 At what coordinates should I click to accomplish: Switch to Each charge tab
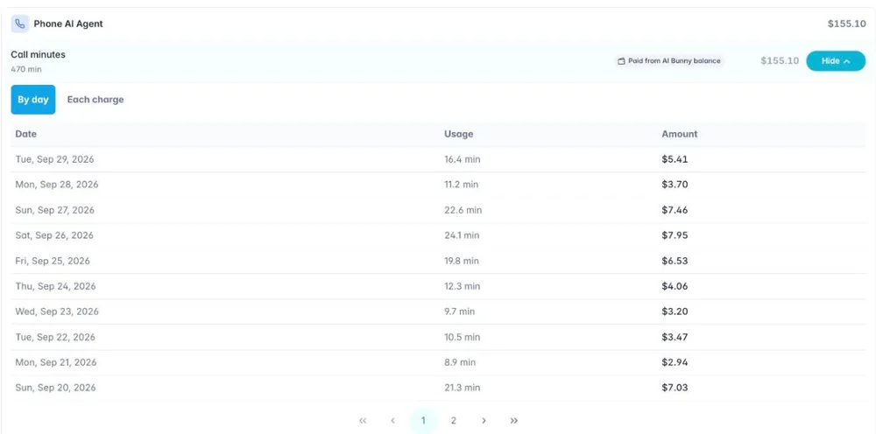click(95, 100)
